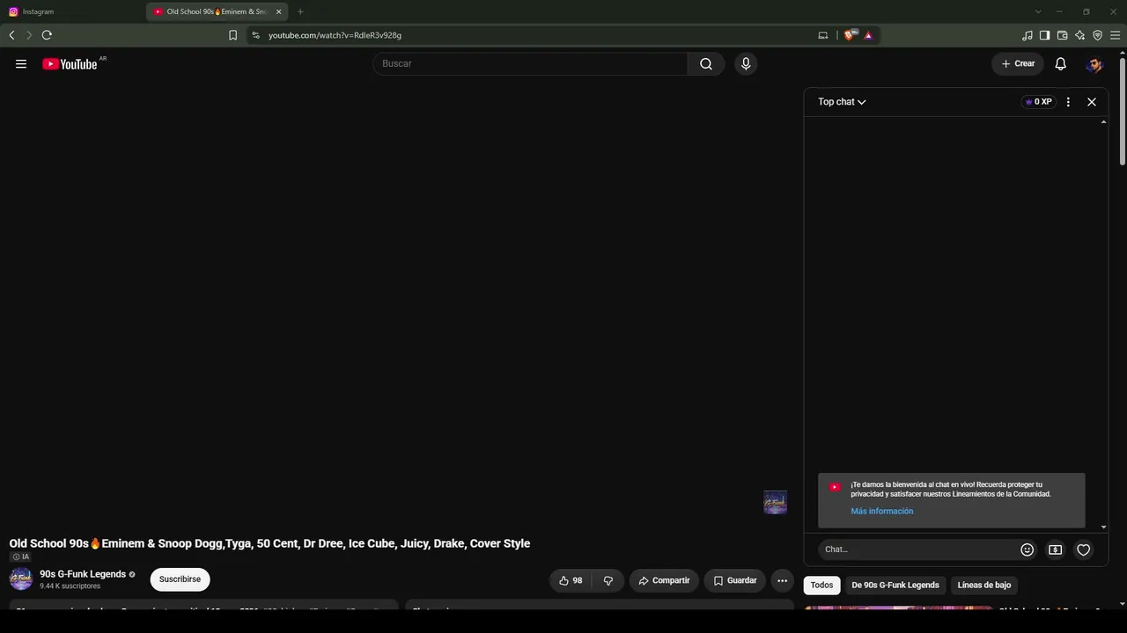Open the VPN shield icon
This screenshot has height=633, width=1127.
click(x=1097, y=35)
